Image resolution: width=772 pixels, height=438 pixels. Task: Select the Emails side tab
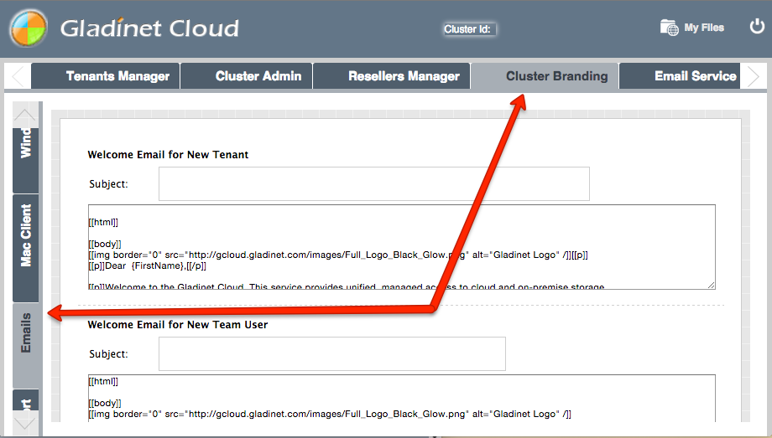click(26, 345)
